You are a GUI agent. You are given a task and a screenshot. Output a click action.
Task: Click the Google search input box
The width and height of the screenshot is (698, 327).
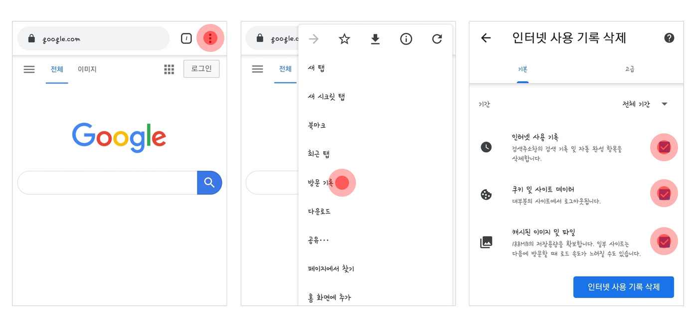pos(108,183)
